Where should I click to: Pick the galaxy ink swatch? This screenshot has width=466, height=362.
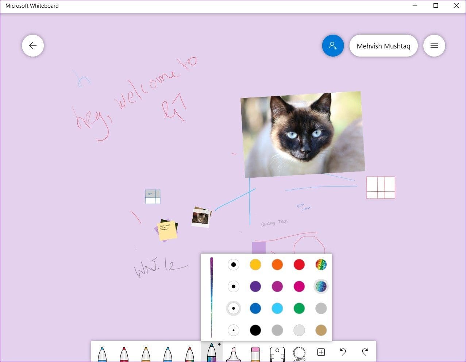[321, 286]
